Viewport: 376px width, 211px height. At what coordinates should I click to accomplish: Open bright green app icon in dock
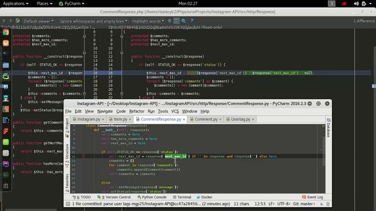pyautogui.click(x=6, y=142)
